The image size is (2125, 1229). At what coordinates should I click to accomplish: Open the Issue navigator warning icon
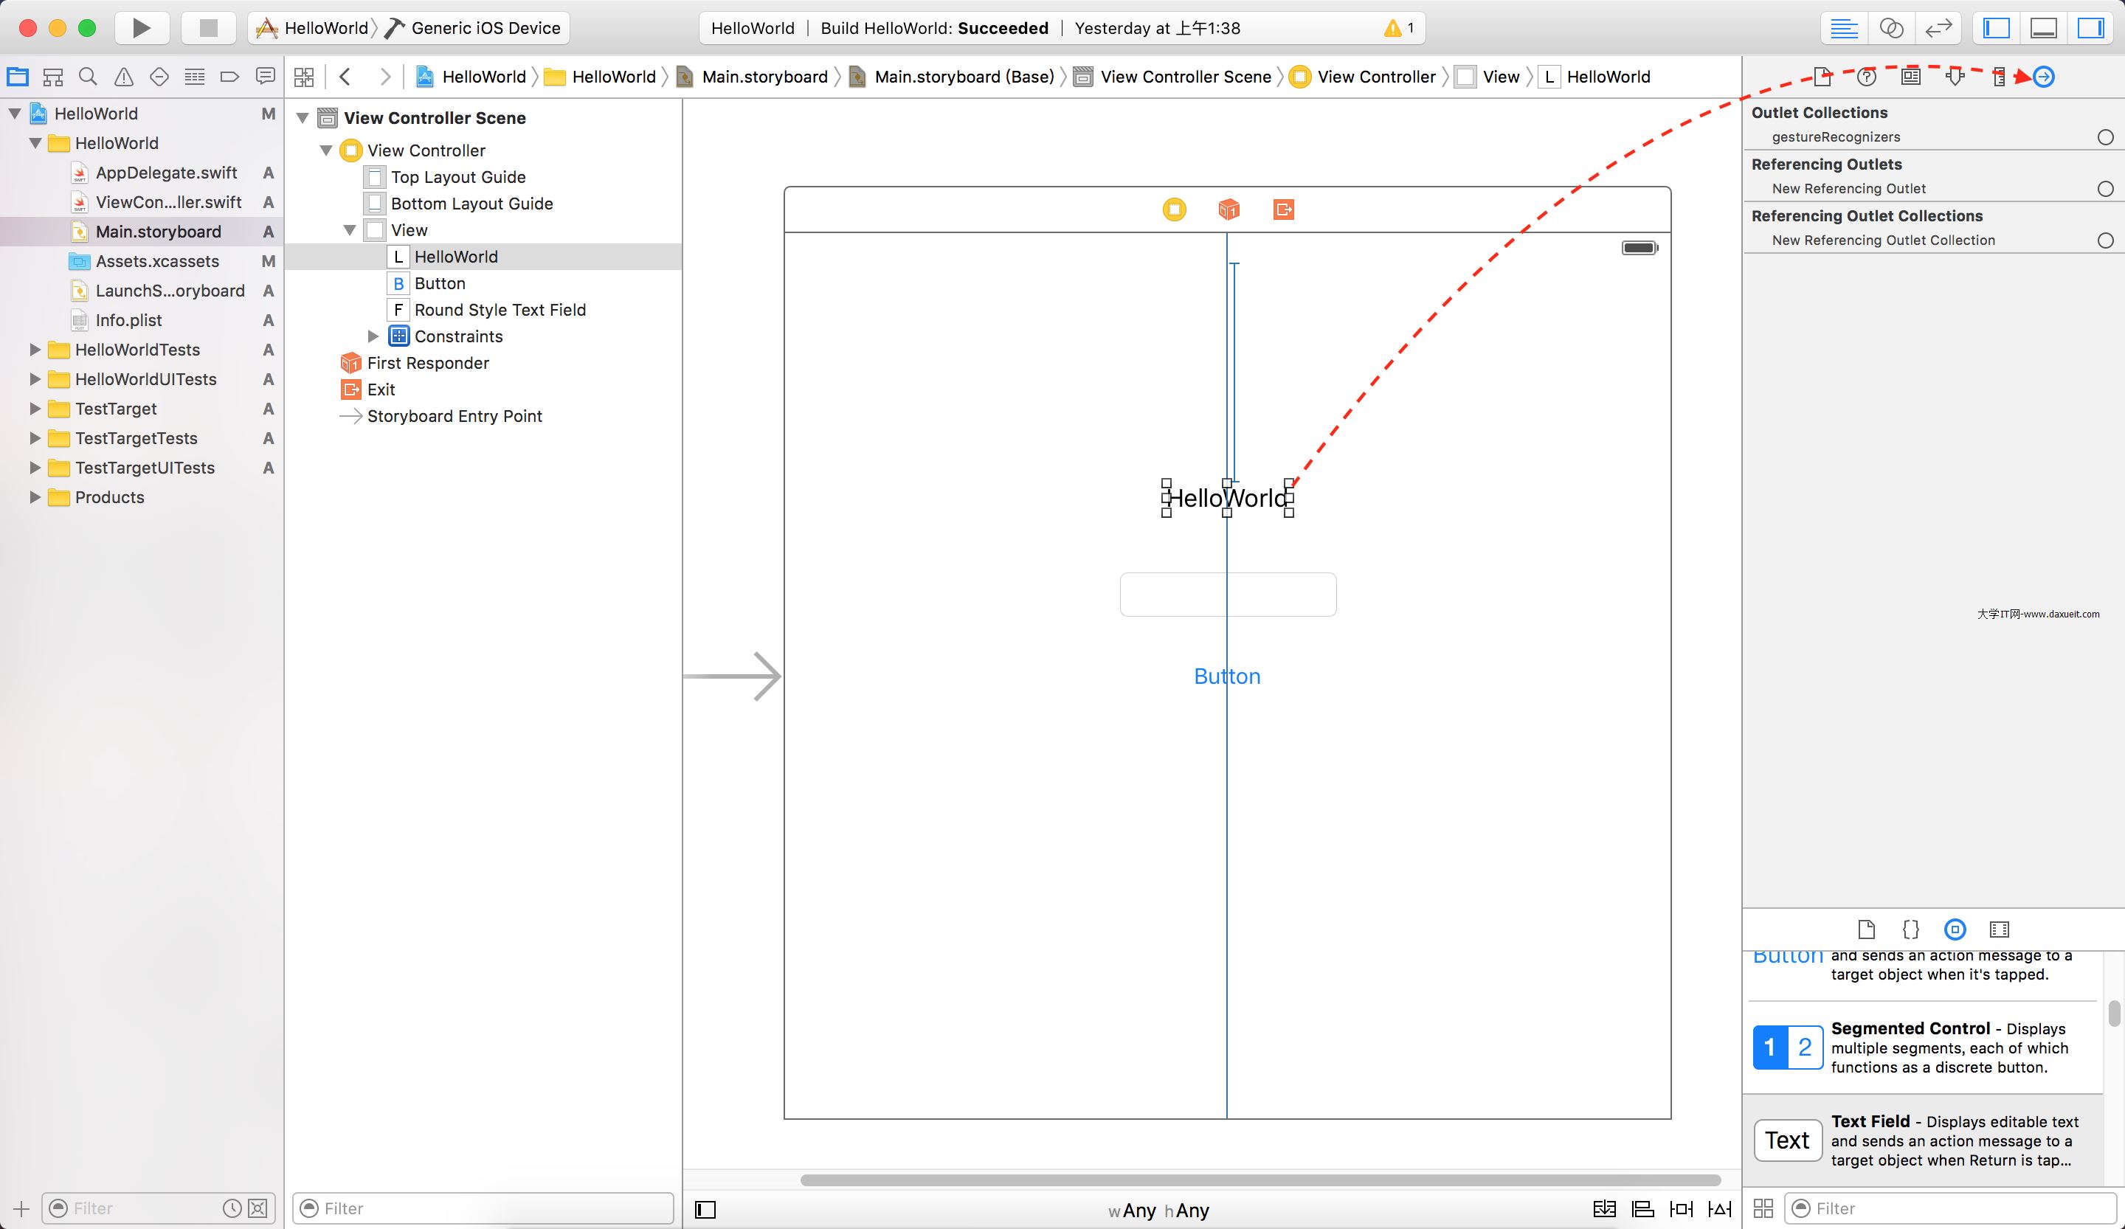point(123,77)
